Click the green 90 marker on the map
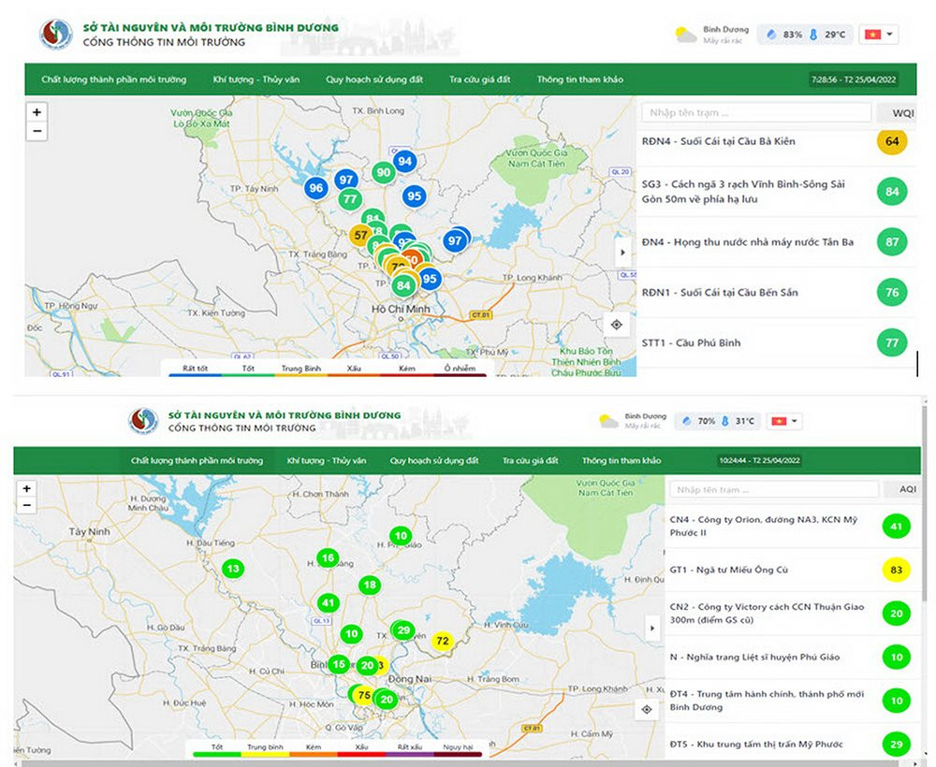 click(x=383, y=172)
